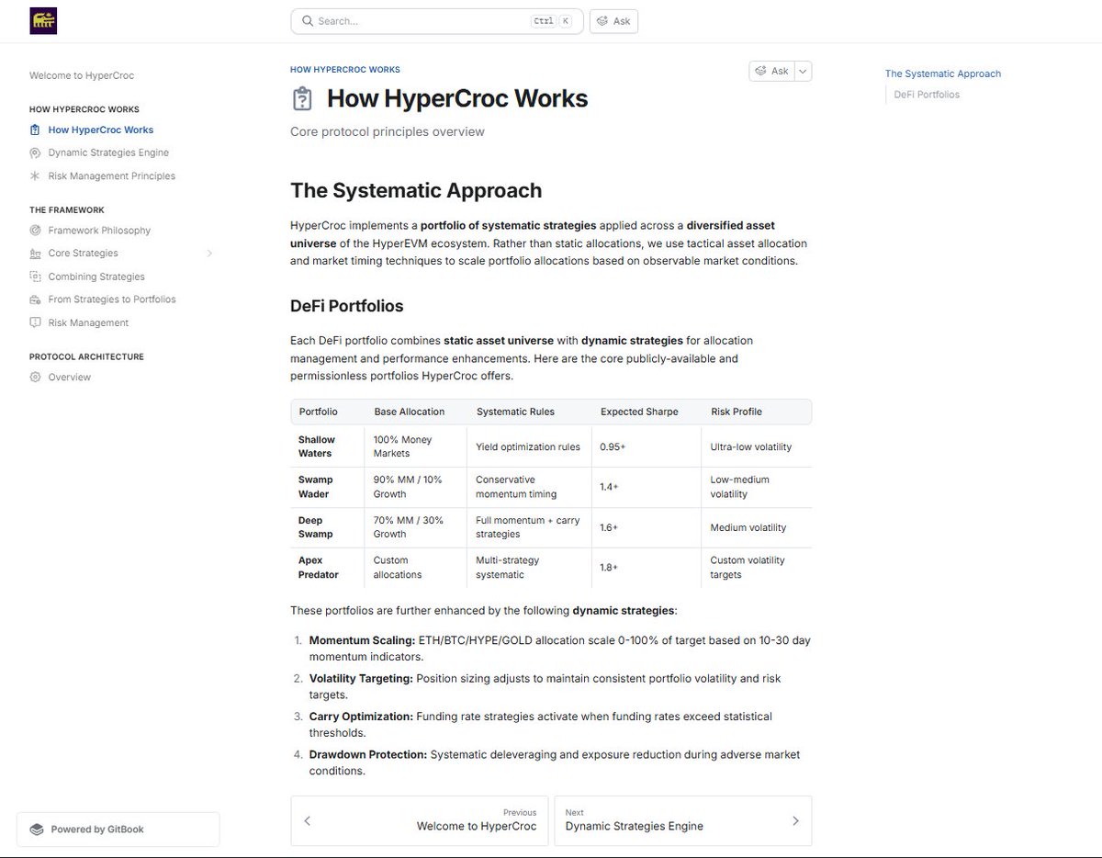The width and height of the screenshot is (1102, 858).
Task: Click the Previous page left arrow
Action: pyautogui.click(x=307, y=820)
